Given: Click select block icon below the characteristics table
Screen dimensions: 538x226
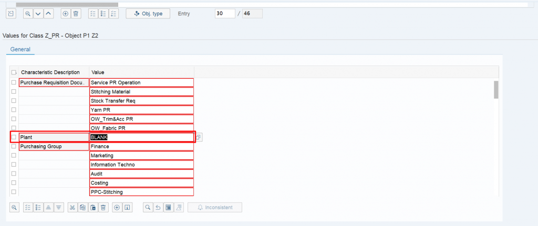Looking at the screenshot, I should 38,207.
